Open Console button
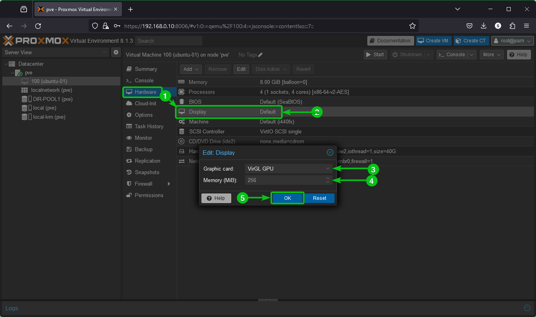Image resolution: width=536 pixels, height=317 pixels. pos(451,55)
